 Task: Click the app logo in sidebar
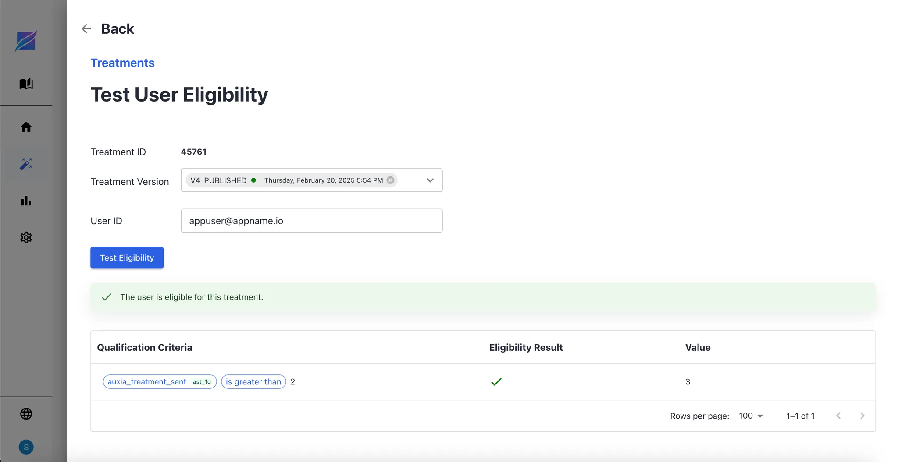pyautogui.click(x=26, y=41)
